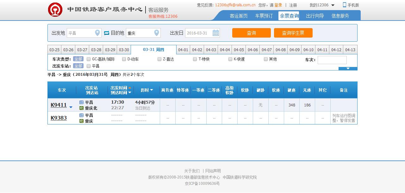Open the calendar icon for departure date
Image resolution: width=405 pixels, height=193 pixels.
(215, 33)
